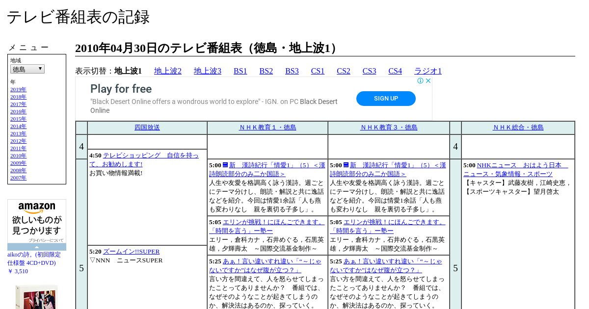Open the 四国放送 channel header link

pyautogui.click(x=147, y=128)
